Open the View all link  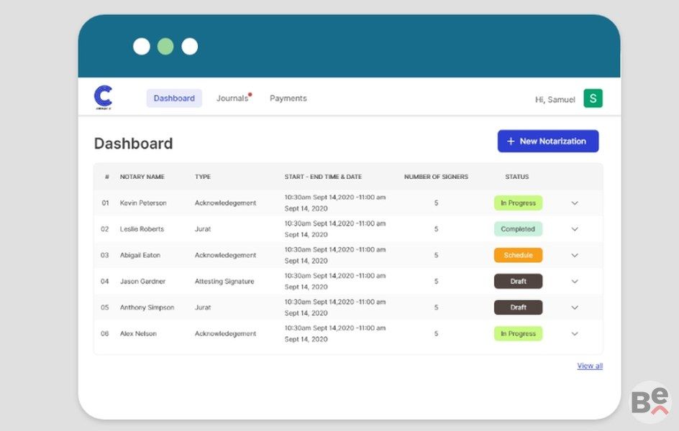coord(590,366)
